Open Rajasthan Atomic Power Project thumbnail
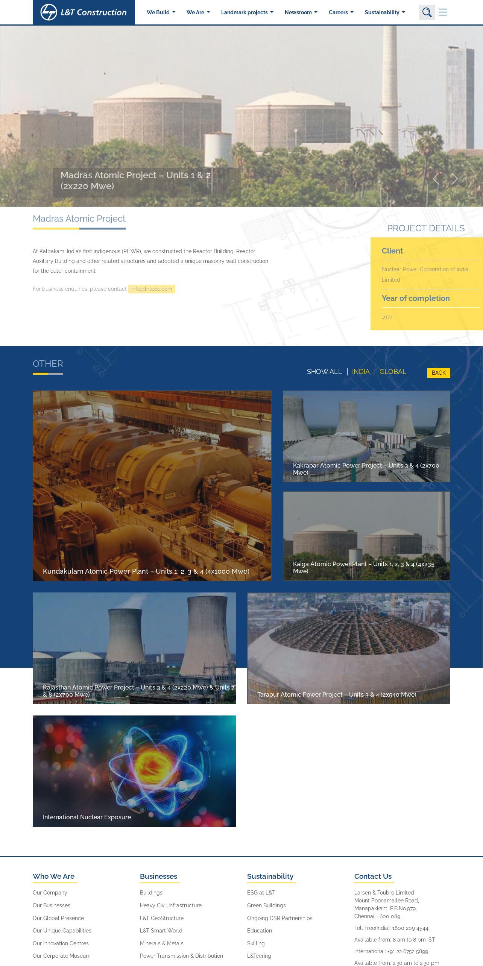 point(134,648)
